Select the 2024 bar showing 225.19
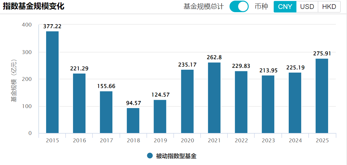 point(295,103)
